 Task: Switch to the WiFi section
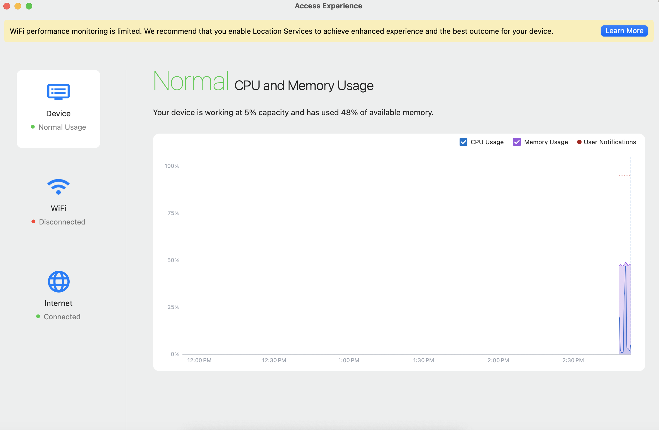point(58,208)
